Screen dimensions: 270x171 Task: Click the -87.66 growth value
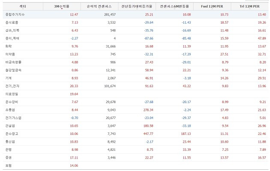tap(149, 39)
